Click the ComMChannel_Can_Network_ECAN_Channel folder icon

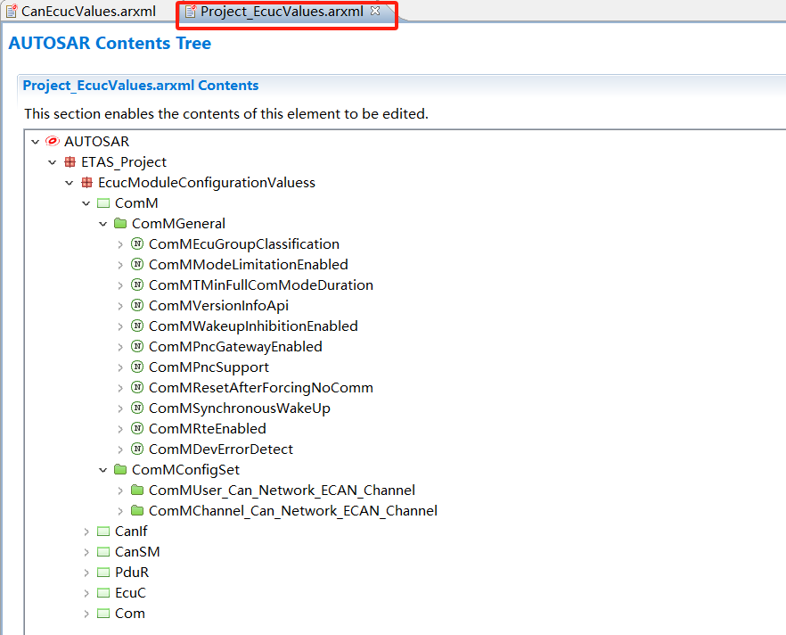tap(137, 511)
